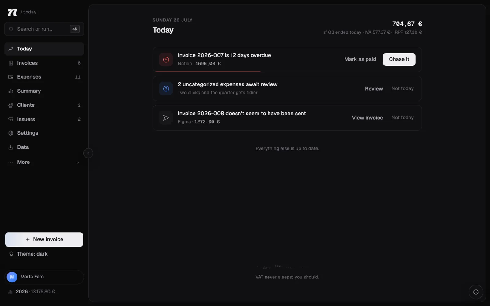Image resolution: width=490 pixels, height=306 pixels.
Task: Click the Chase it button
Action: pyautogui.click(x=399, y=59)
